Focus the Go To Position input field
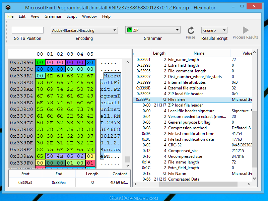Screen dimensions: 268x201 27,30
